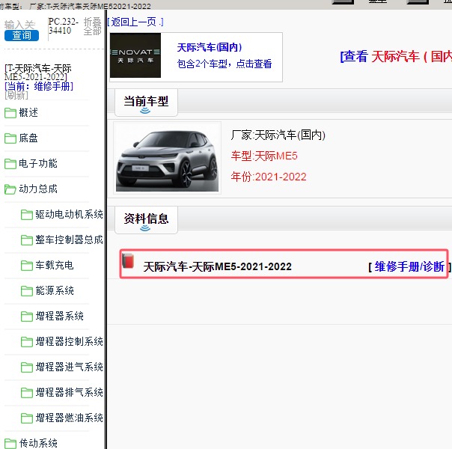Viewport: 452px width, 449px height.
Task: Click 折叠全部 to collapse all
Action: pyautogui.click(x=93, y=26)
